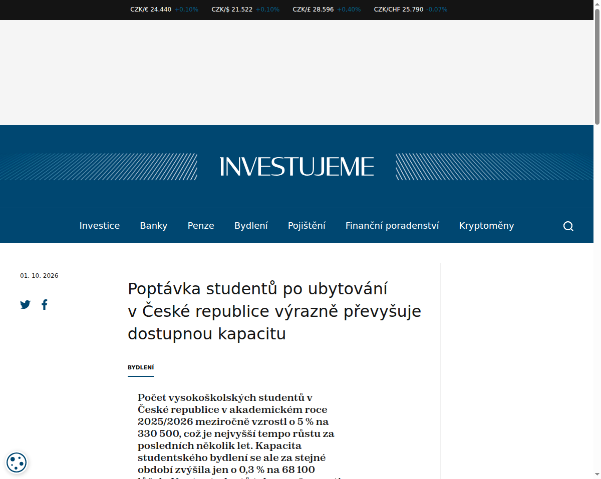Open the search magnifier icon
The image size is (601, 479).
568,226
